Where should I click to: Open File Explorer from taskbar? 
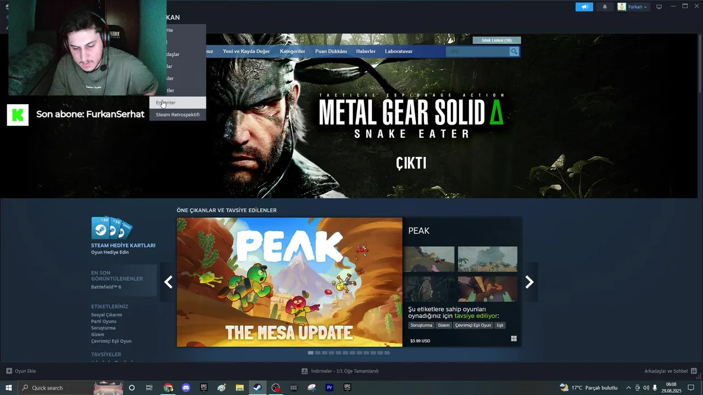239,388
